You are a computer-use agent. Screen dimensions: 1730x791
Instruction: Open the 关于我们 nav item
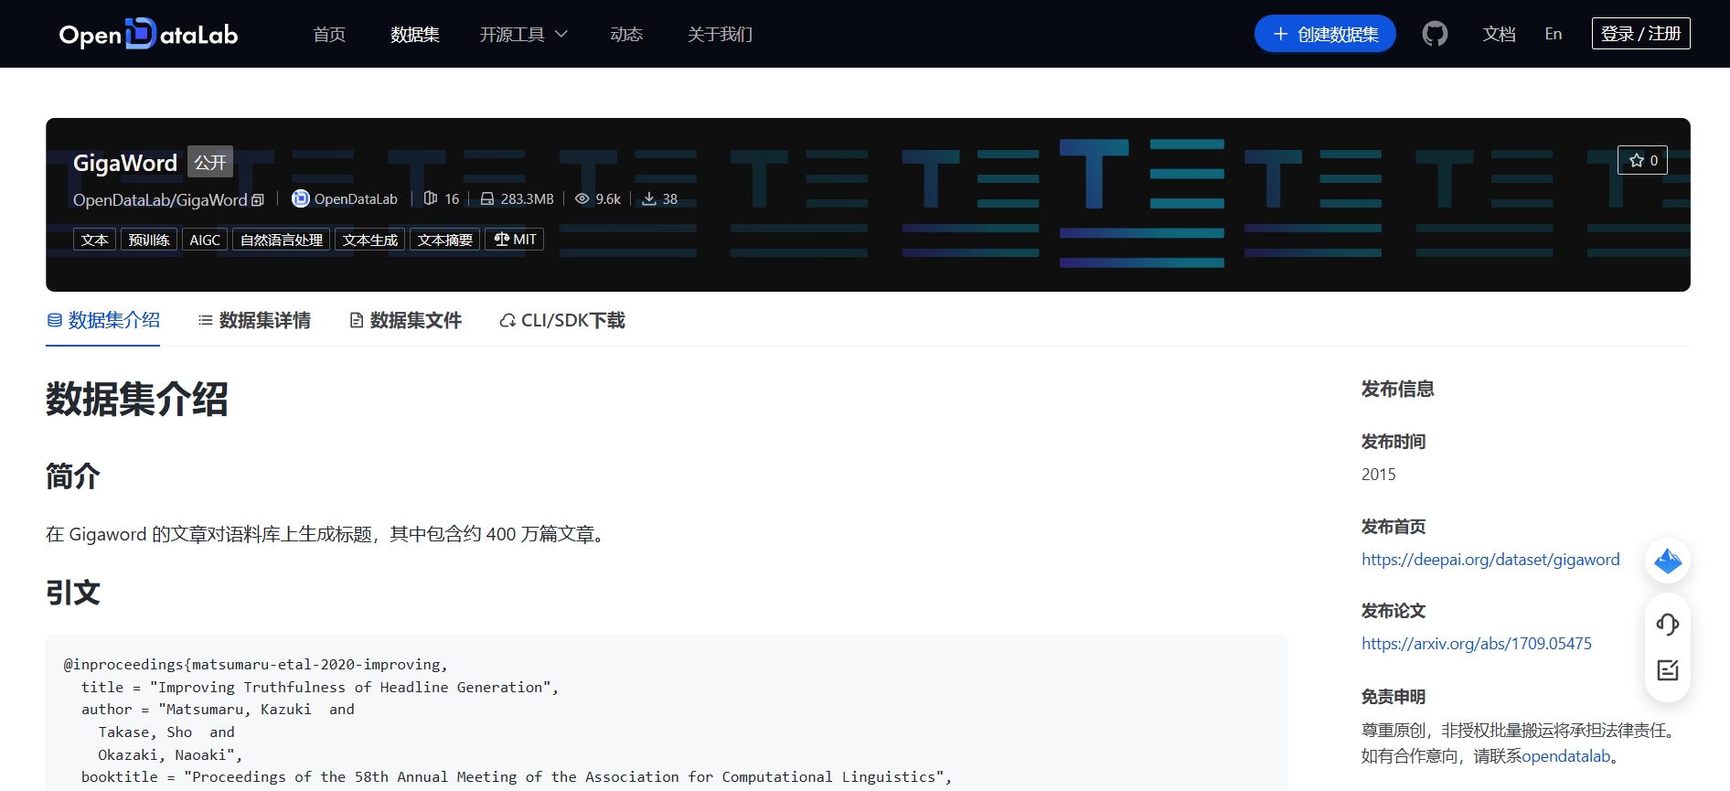point(721,34)
